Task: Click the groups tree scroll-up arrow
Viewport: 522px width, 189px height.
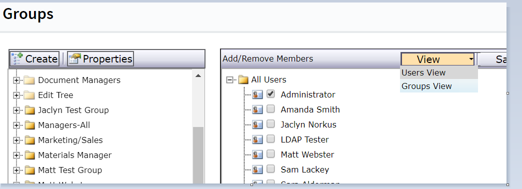Action: pos(198,76)
